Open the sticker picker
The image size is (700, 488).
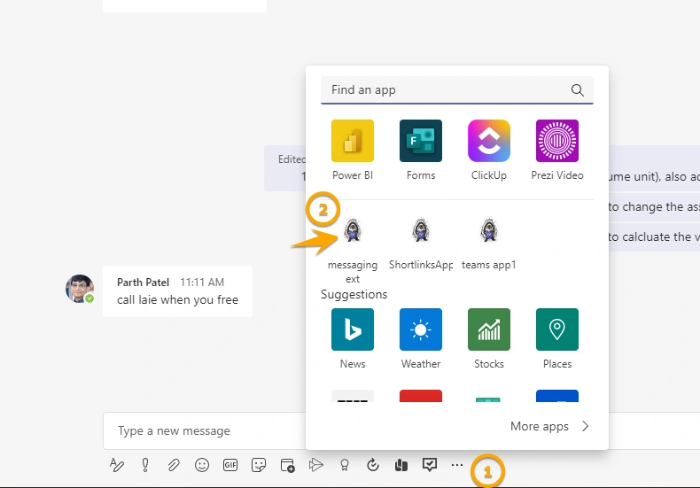[259, 465]
